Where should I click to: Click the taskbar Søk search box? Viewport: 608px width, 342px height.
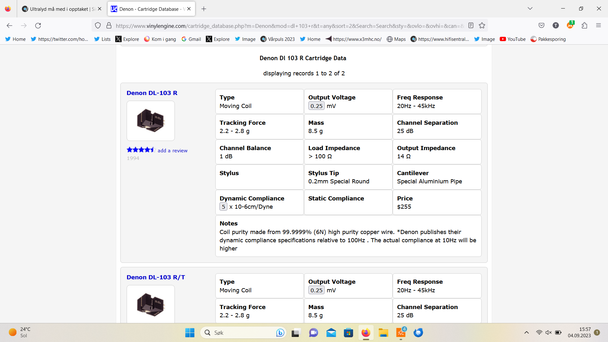pos(243,332)
